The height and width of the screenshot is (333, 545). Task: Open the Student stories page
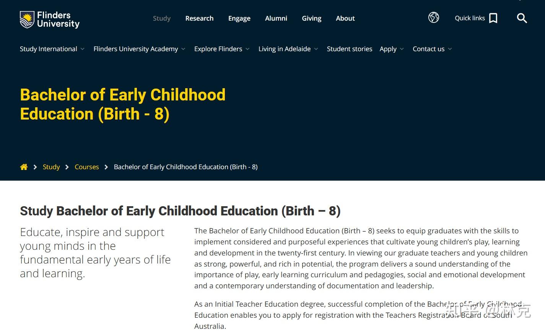350,49
